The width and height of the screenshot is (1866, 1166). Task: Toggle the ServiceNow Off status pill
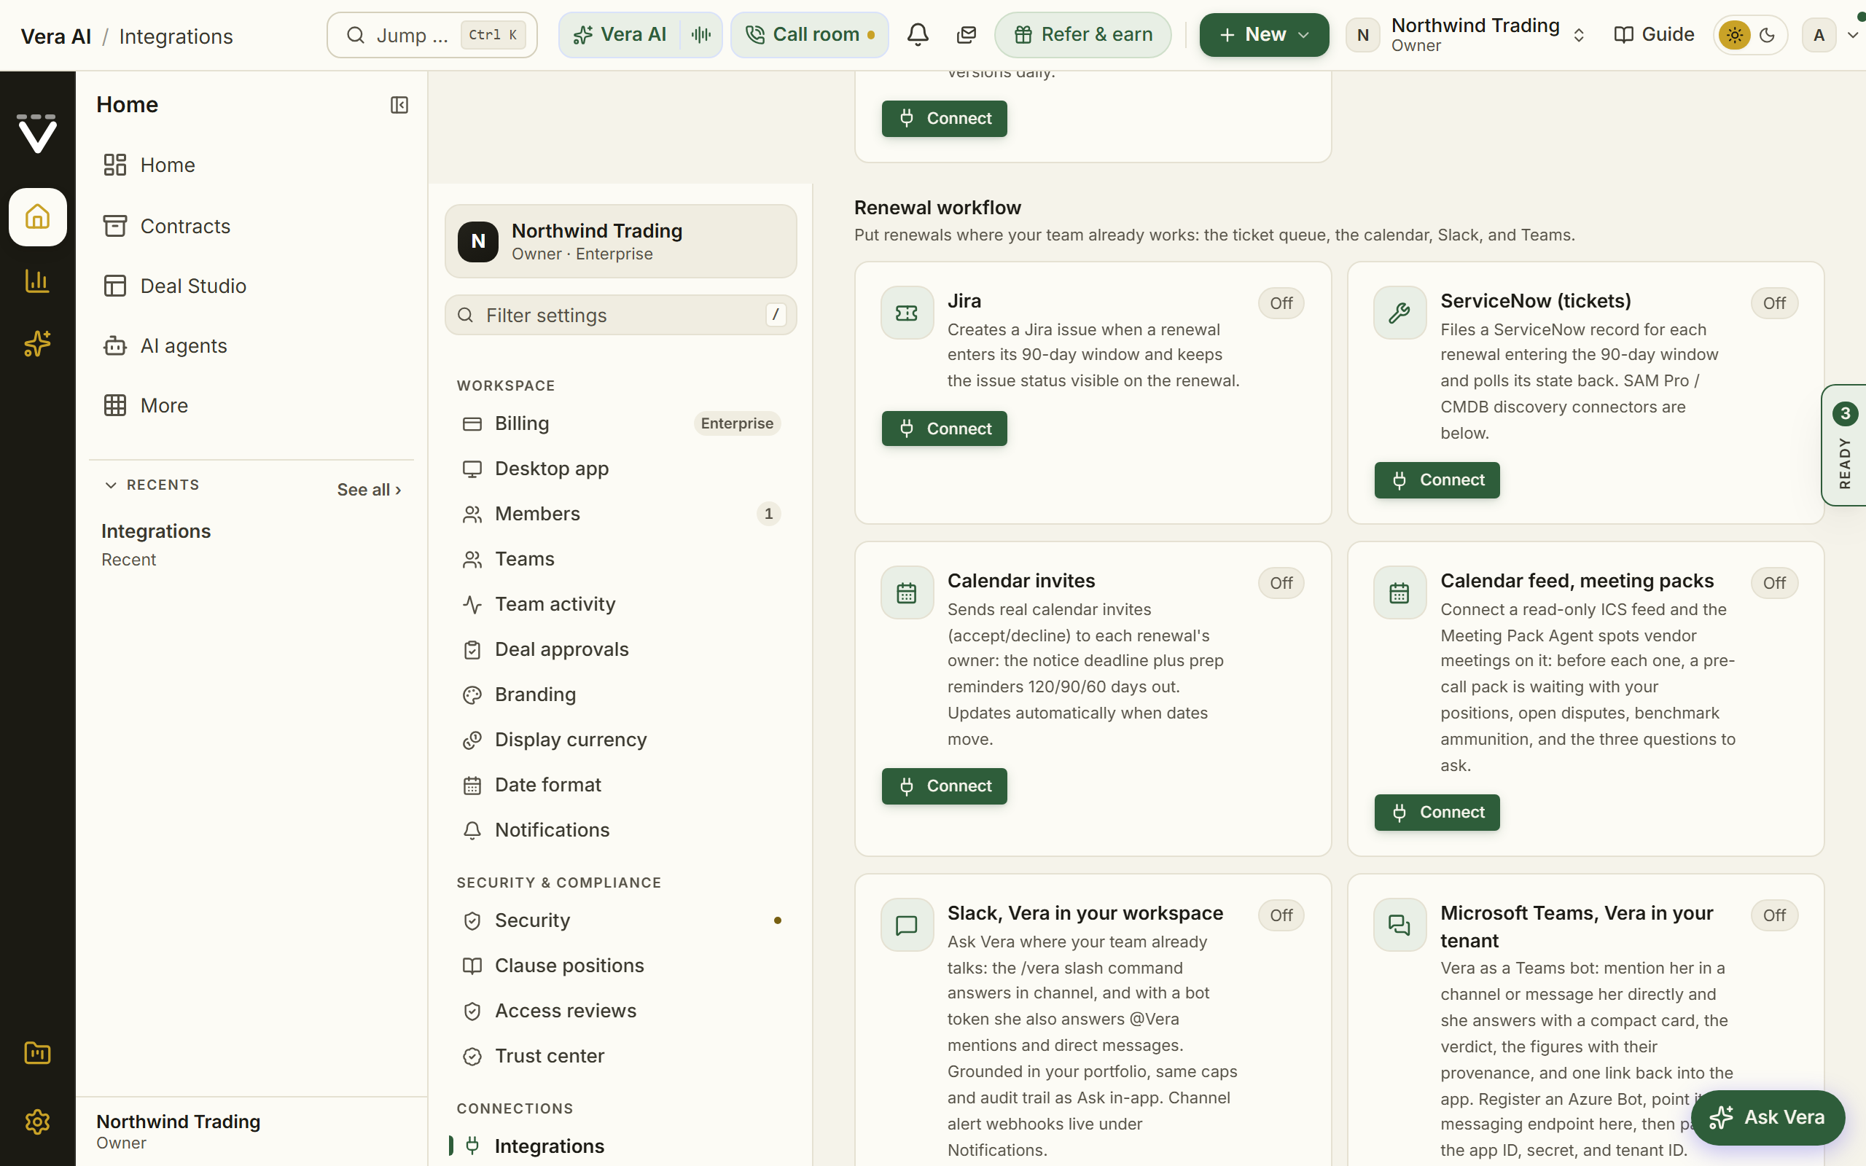[x=1773, y=303]
